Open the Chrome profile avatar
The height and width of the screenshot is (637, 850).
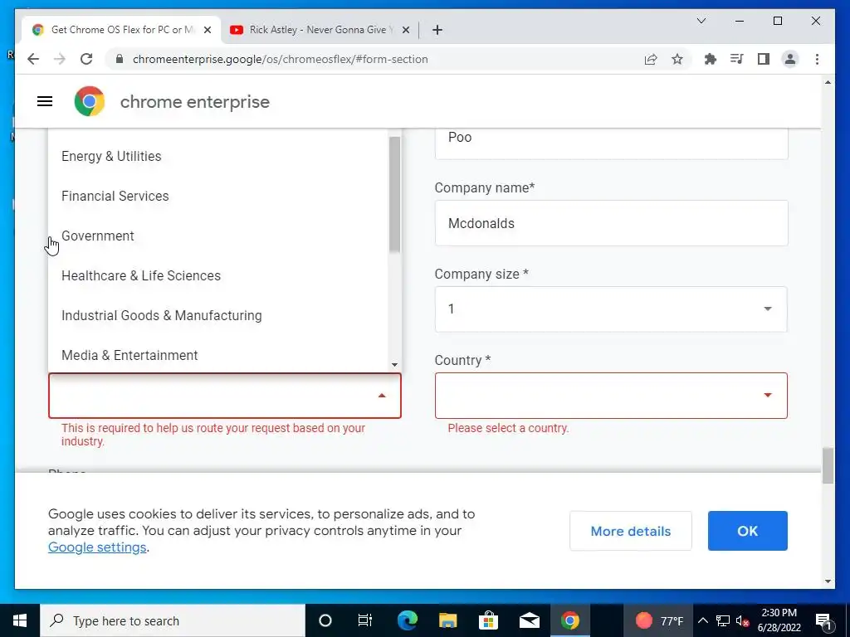(x=790, y=59)
